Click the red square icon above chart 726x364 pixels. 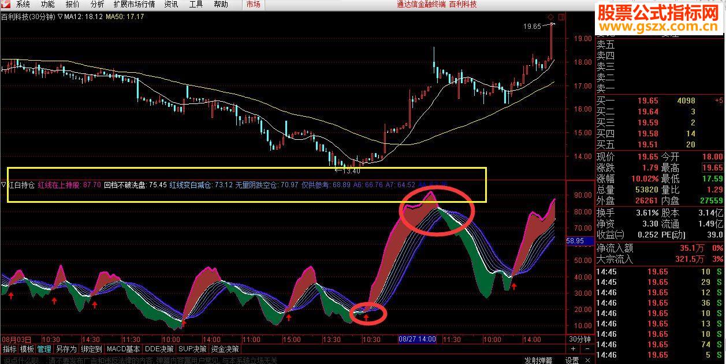(561, 17)
